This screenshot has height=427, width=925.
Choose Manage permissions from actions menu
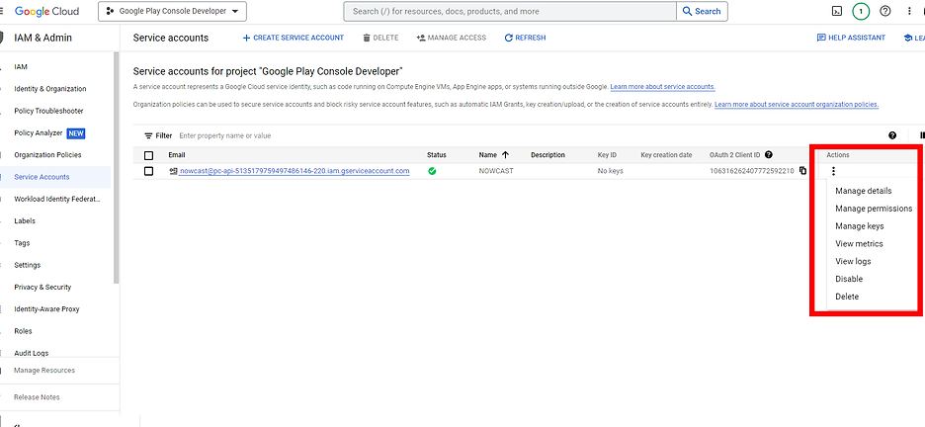coord(872,209)
